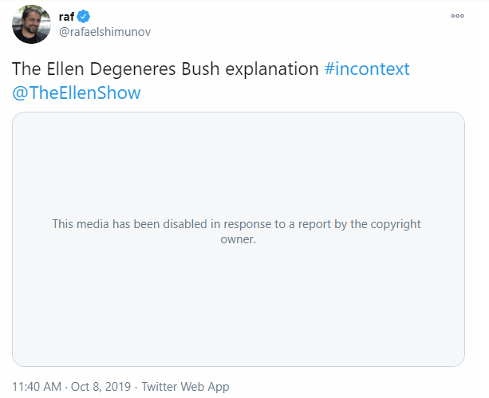This screenshot has width=489, height=398.
Task: Click the word Ellen in the tweet text
Action: point(65,69)
